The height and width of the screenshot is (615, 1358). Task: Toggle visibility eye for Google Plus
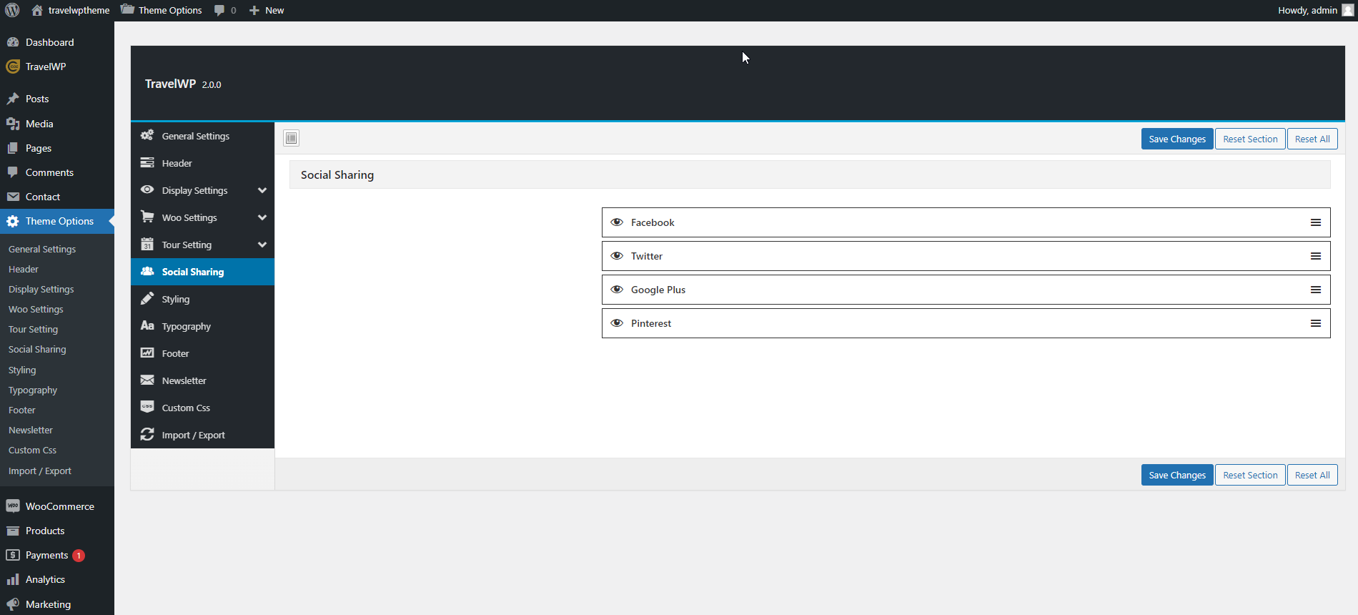[617, 290]
